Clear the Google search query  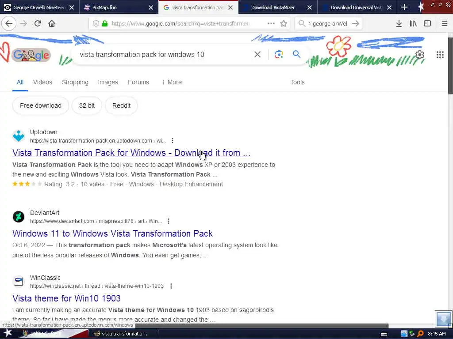pyautogui.click(x=257, y=54)
